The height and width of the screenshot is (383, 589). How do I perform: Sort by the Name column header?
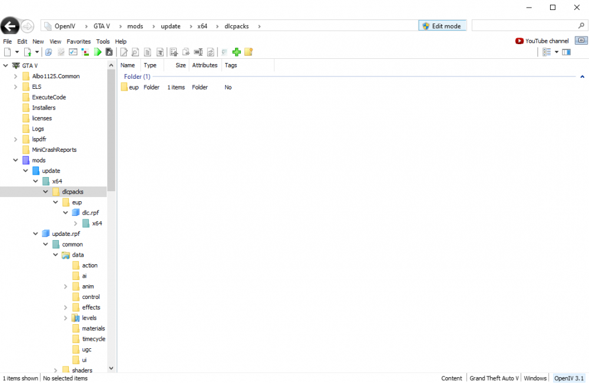[x=128, y=65]
